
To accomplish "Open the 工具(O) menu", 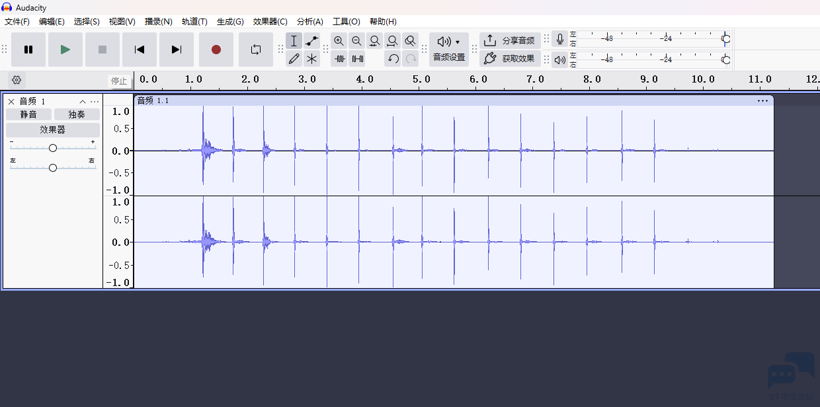I will 347,22.
